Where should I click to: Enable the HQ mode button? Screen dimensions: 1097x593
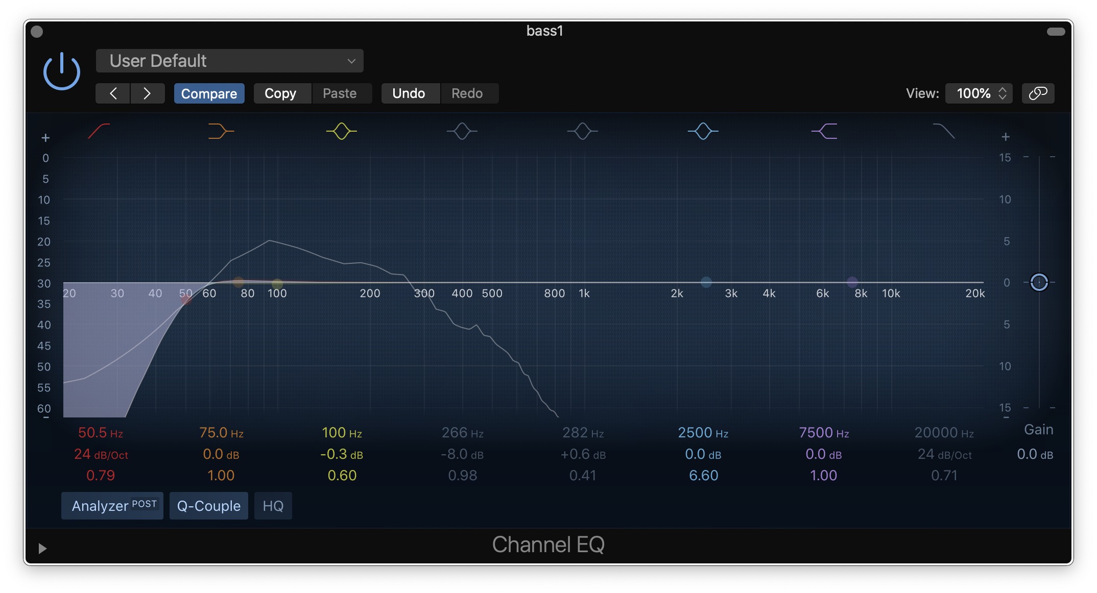(273, 506)
